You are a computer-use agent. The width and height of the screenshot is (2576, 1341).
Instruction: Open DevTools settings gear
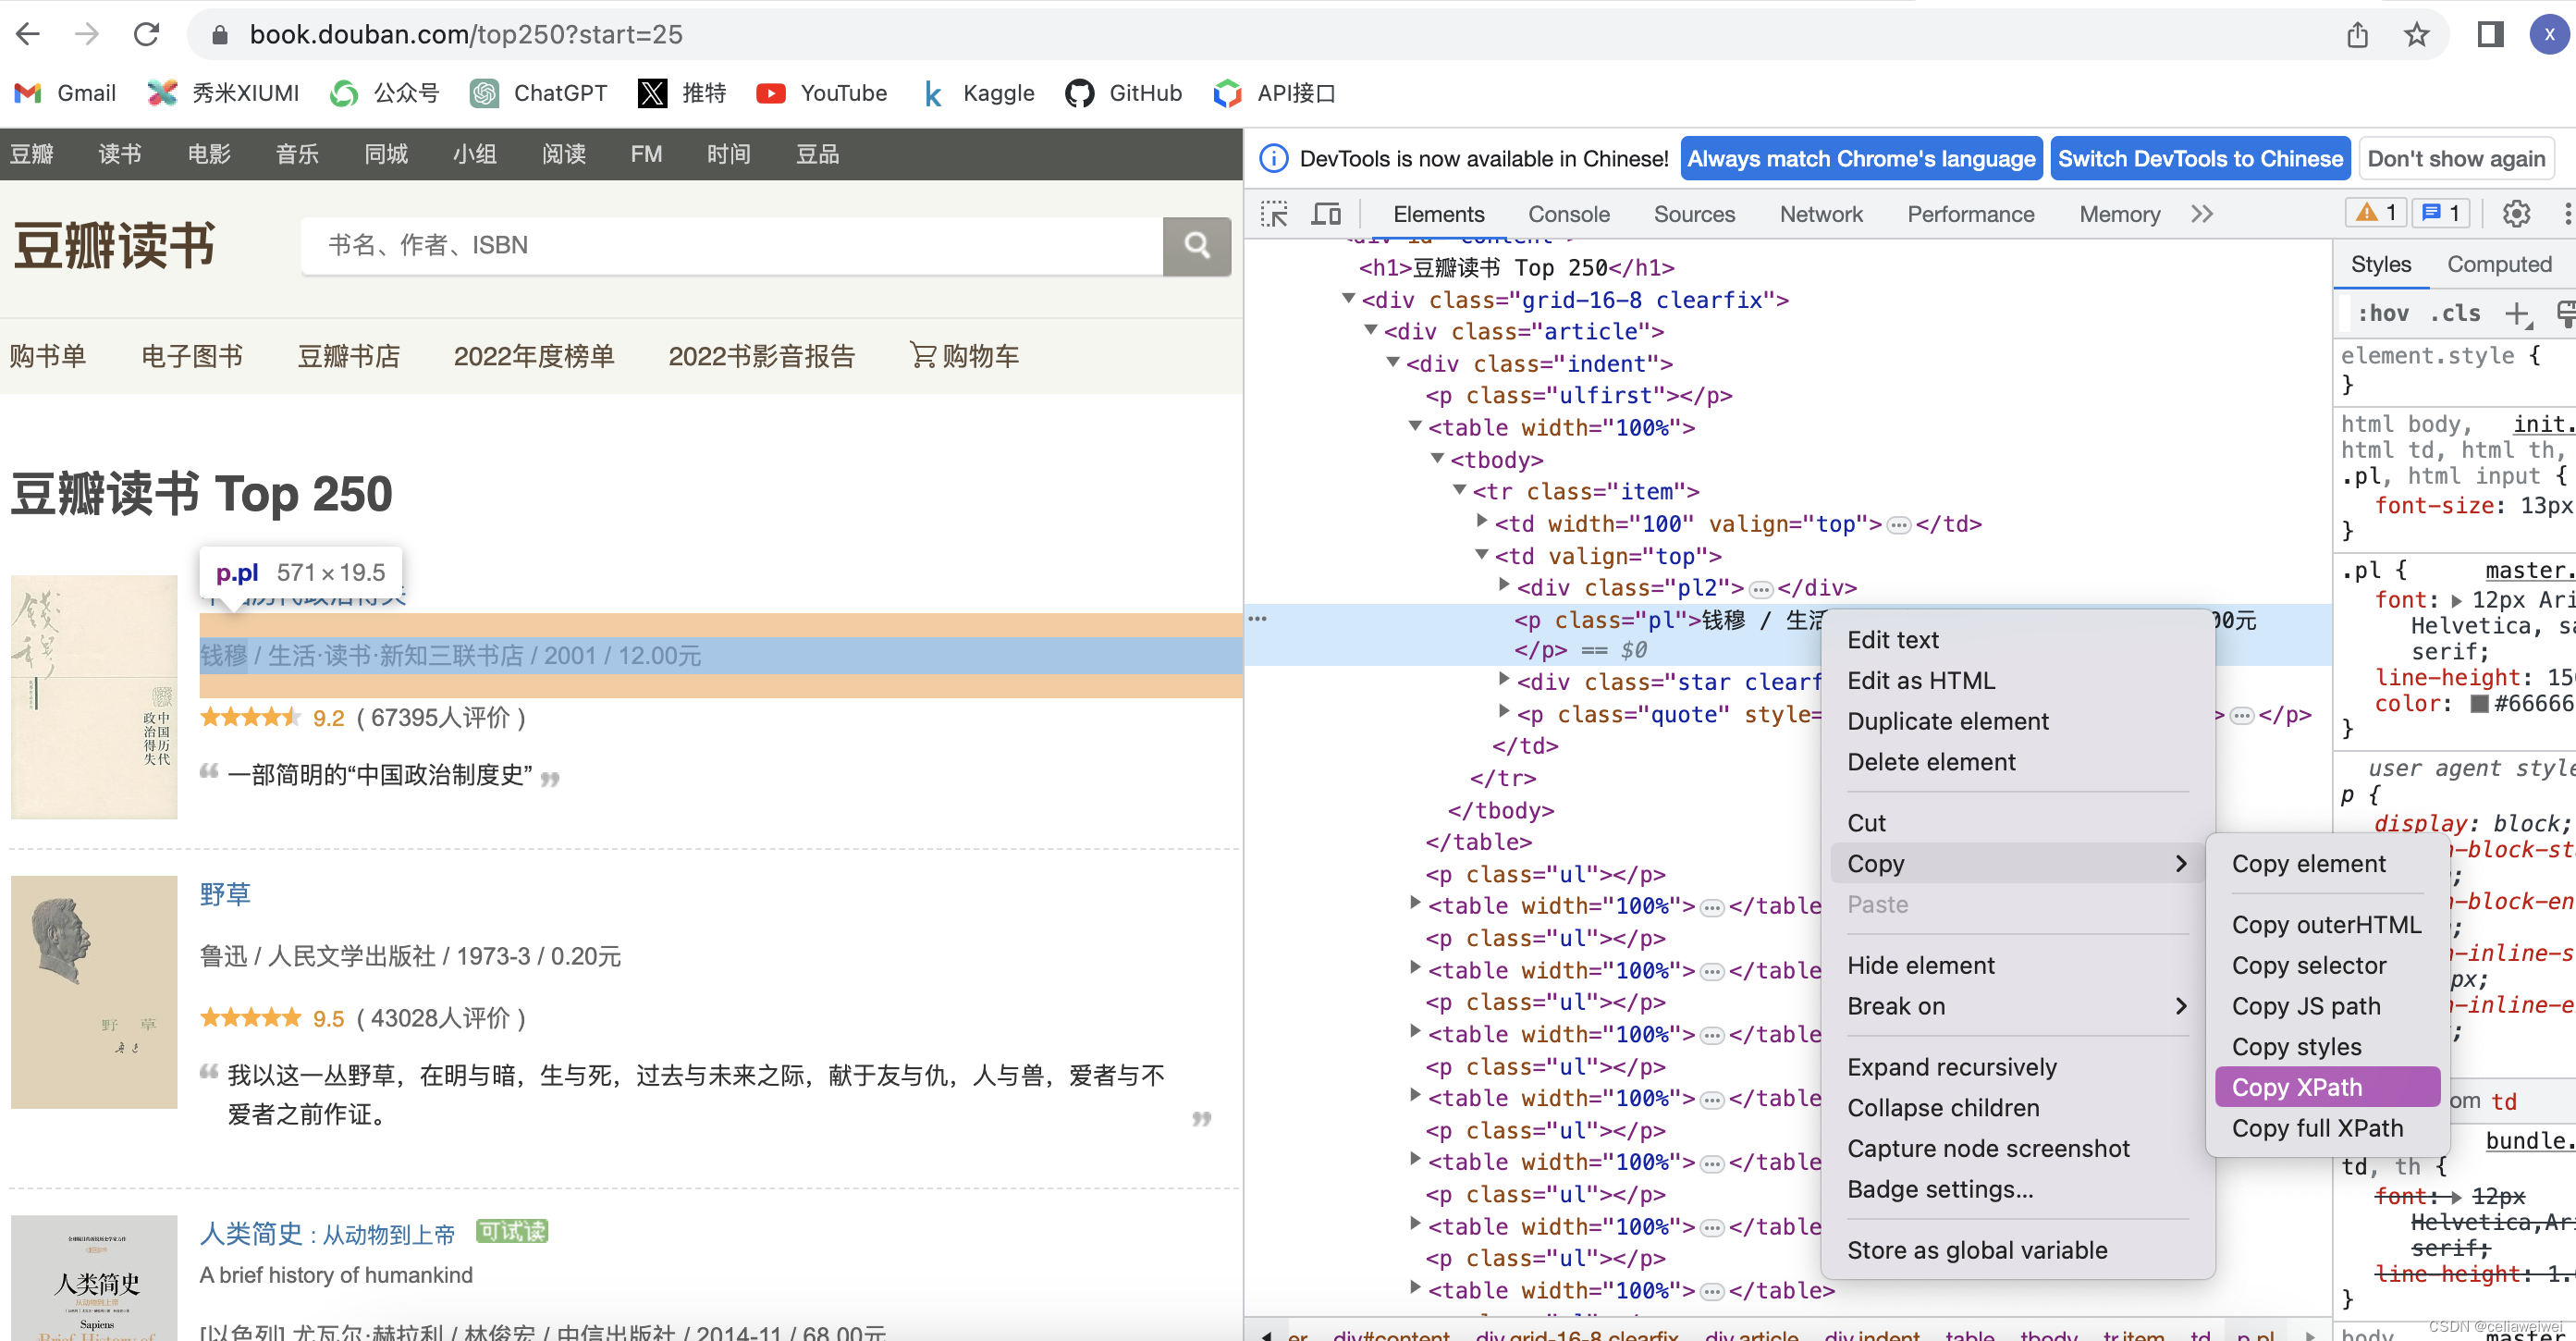2516,213
